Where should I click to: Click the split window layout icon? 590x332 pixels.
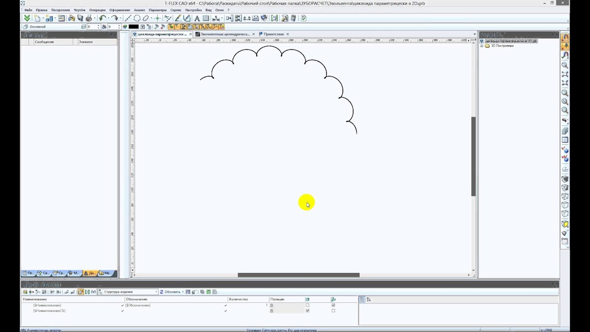(565, 140)
